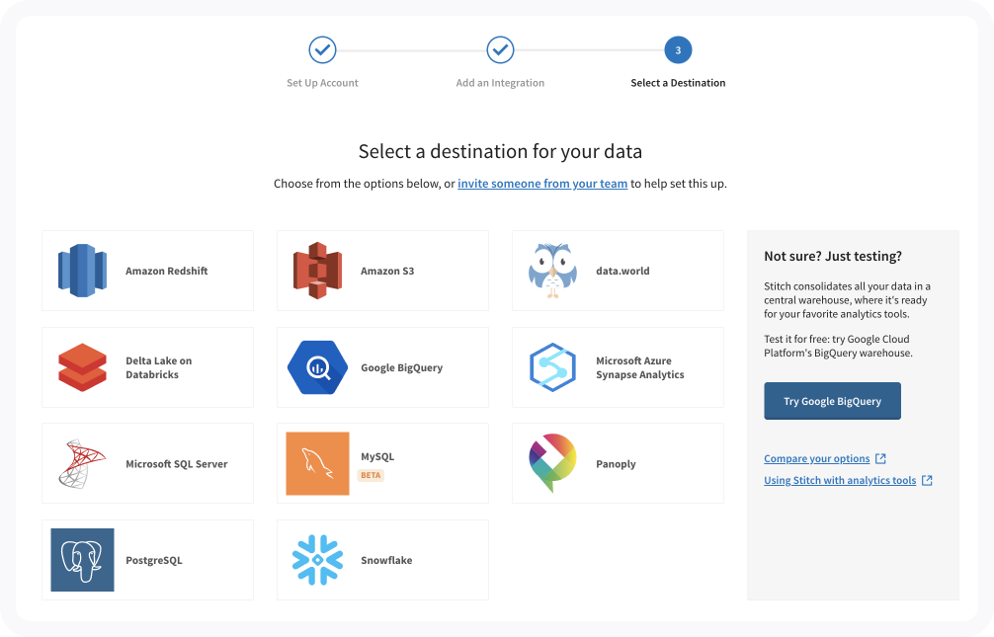
Task: Click the PostgreSQL elephant icon
Action: [x=82, y=560]
